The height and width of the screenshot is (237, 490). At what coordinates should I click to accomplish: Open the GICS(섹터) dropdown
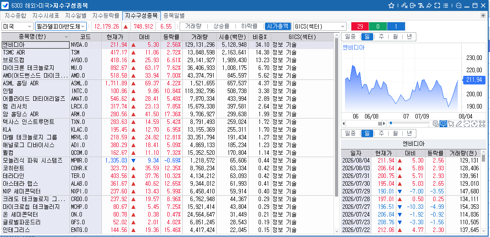[320, 26]
